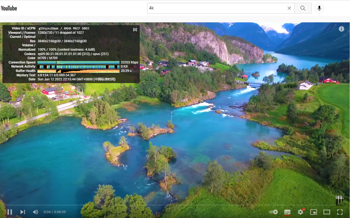
Task: Click the video progress bar
Action: click(x=175, y=205)
